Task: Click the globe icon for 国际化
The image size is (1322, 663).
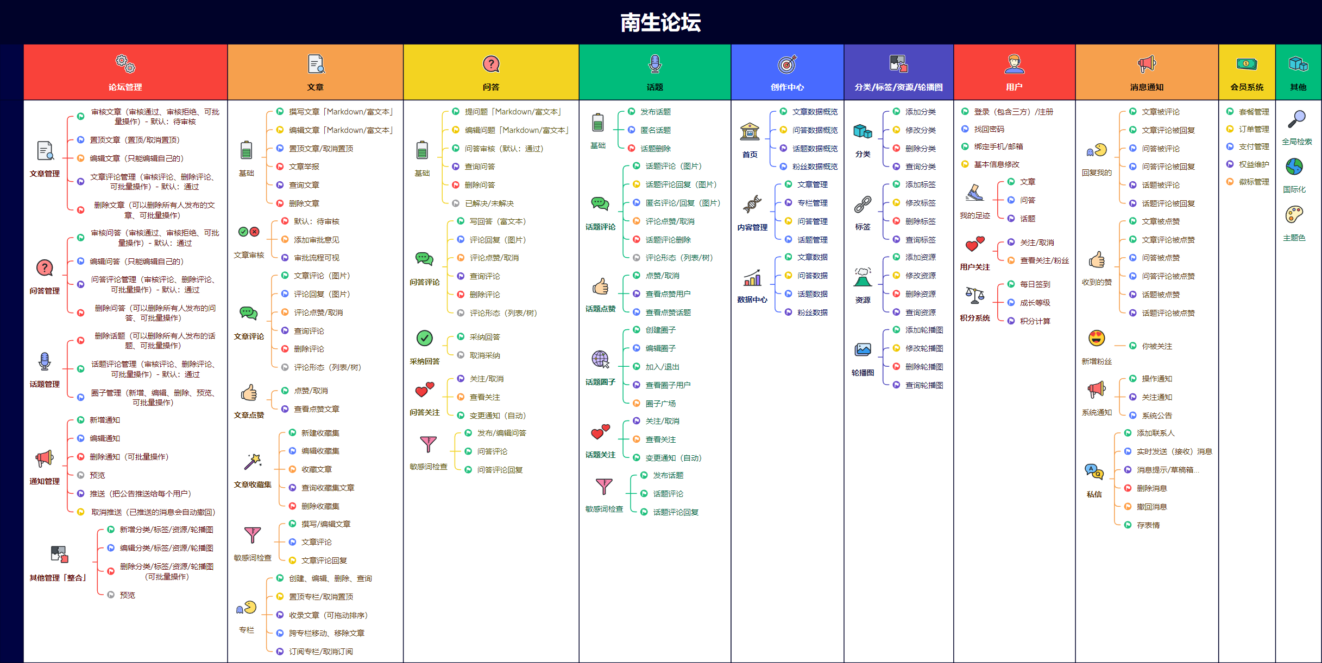Action: click(1294, 167)
